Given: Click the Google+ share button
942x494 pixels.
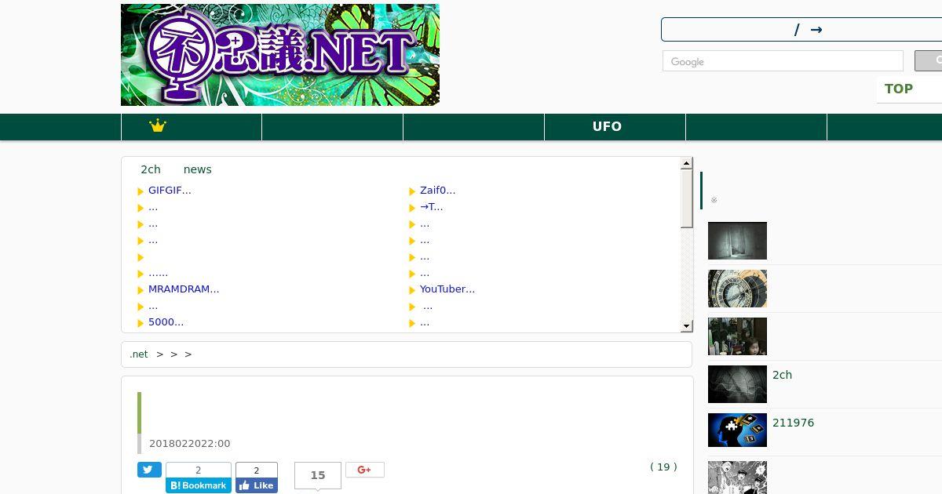Looking at the screenshot, I should [365, 470].
